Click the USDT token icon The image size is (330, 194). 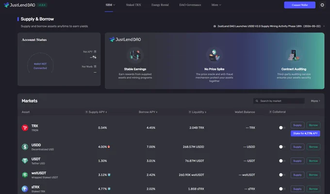coord(25,161)
